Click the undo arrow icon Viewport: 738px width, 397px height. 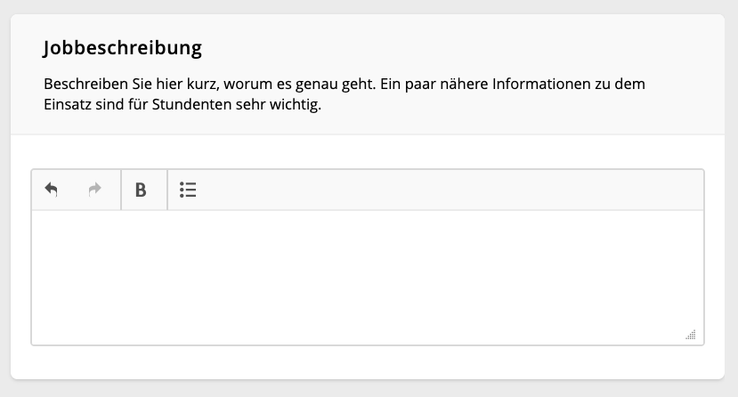[51, 190]
